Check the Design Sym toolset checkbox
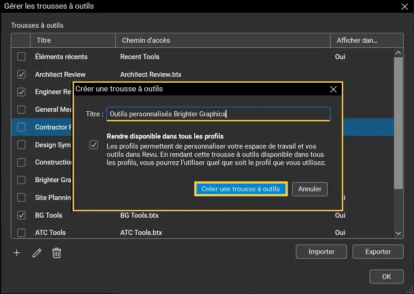This screenshot has height=294, width=414. click(20, 145)
